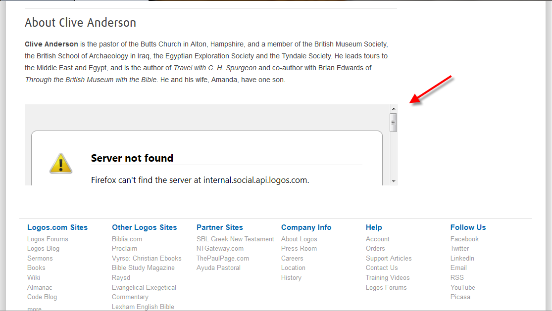Open the Proclaim link
The image size is (552, 311).
(124, 248)
